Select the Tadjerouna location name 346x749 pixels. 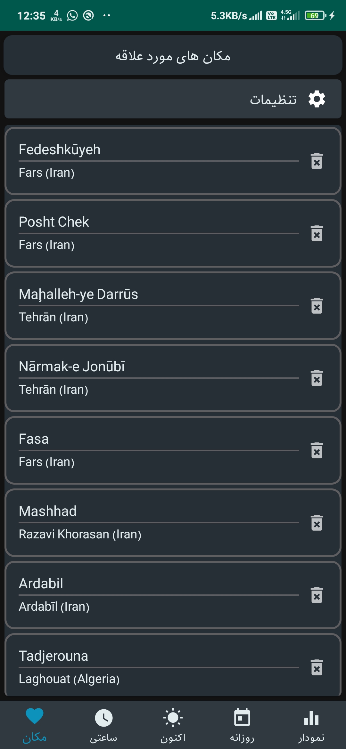pyautogui.click(x=54, y=656)
